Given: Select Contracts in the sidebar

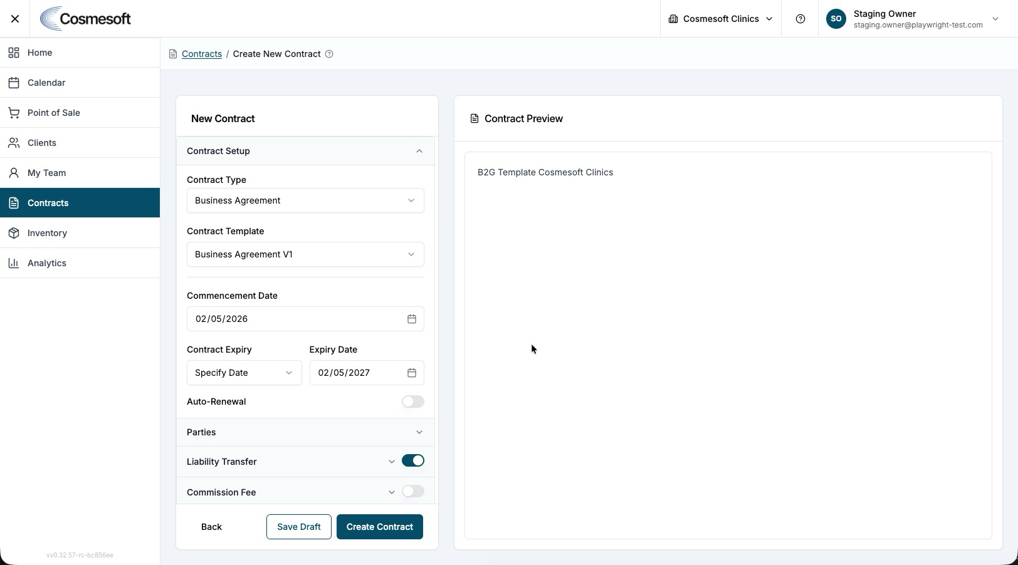Looking at the screenshot, I should coord(80,203).
